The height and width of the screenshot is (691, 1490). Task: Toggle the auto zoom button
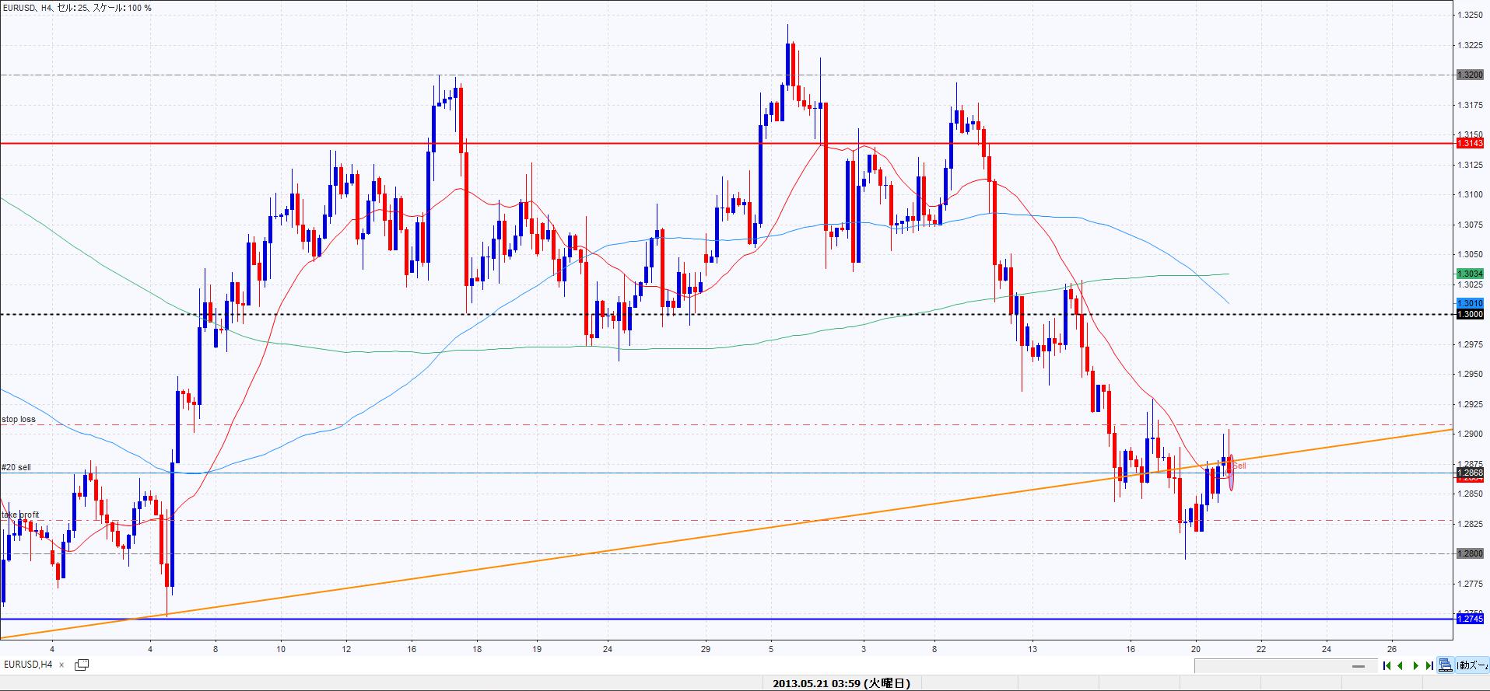(x=1472, y=665)
